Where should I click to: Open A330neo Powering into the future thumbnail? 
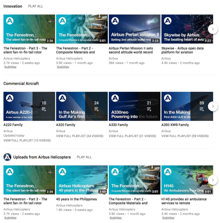click(x=135, y=106)
